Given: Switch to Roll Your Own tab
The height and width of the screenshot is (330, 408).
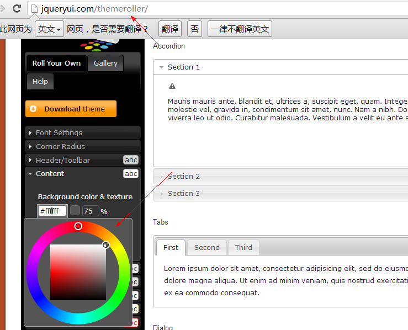Looking at the screenshot, I should [x=56, y=63].
